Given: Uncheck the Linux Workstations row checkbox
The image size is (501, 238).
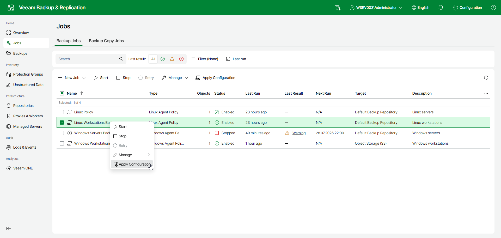Looking at the screenshot, I should pyautogui.click(x=62, y=123).
